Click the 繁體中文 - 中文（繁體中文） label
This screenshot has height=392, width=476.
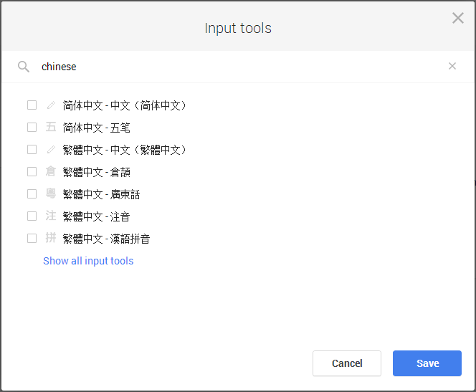pos(125,150)
